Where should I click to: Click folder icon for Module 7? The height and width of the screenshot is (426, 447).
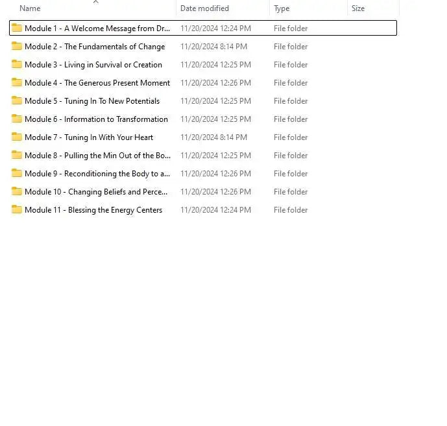coord(17,137)
